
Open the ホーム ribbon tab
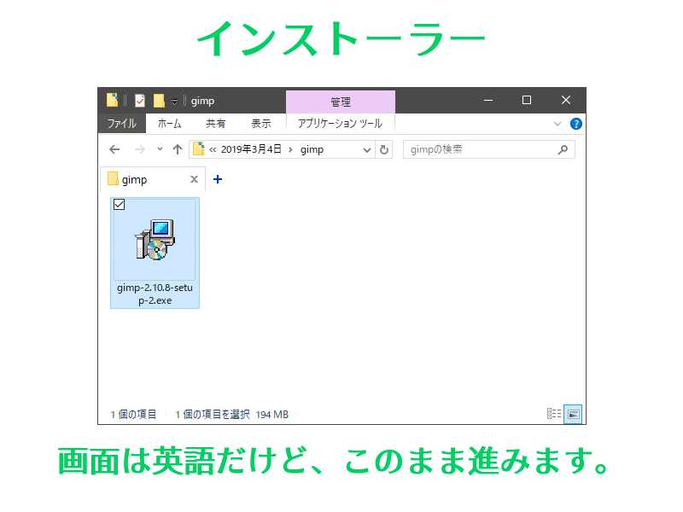pyautogui.click(x=169, y=123)
